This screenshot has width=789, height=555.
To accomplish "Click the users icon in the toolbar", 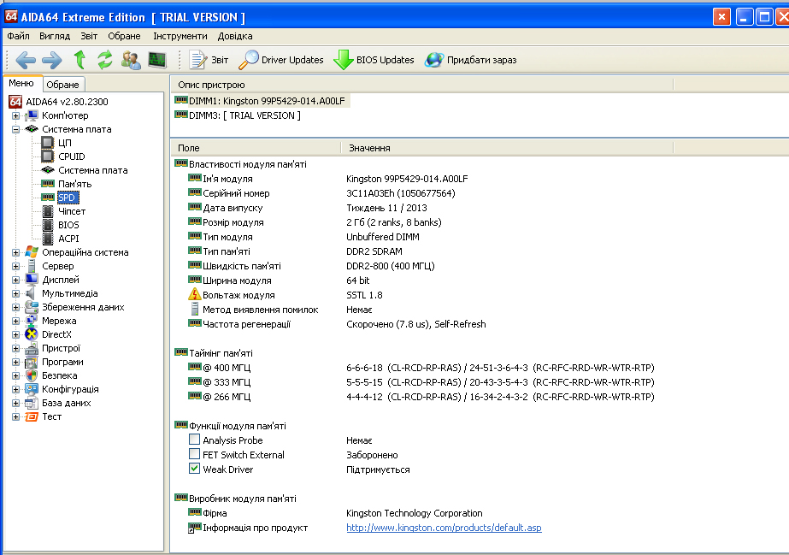I will click(131, 60).
